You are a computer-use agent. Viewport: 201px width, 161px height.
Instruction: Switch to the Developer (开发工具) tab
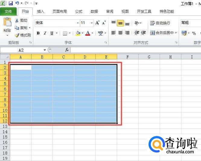144,11
